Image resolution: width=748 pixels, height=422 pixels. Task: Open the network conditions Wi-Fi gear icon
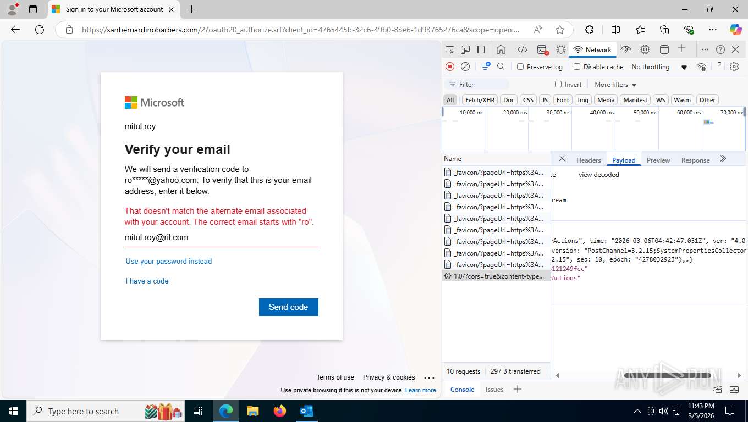pos(701,66)
